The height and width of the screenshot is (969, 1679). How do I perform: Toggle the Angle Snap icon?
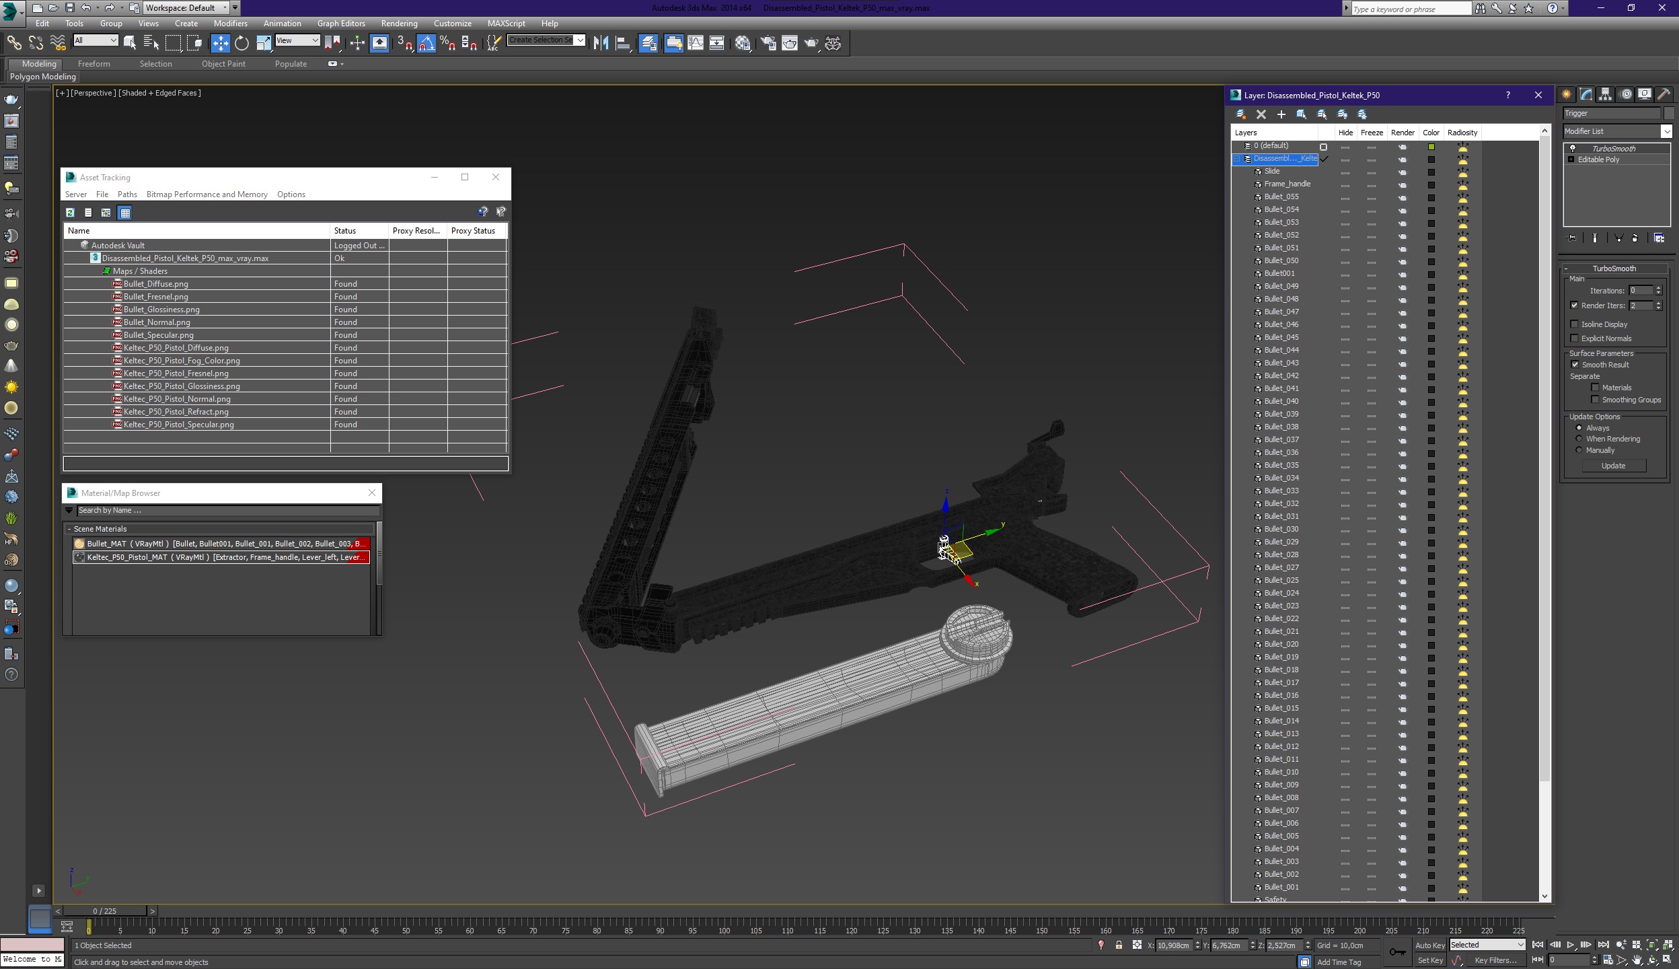point(426,43)
